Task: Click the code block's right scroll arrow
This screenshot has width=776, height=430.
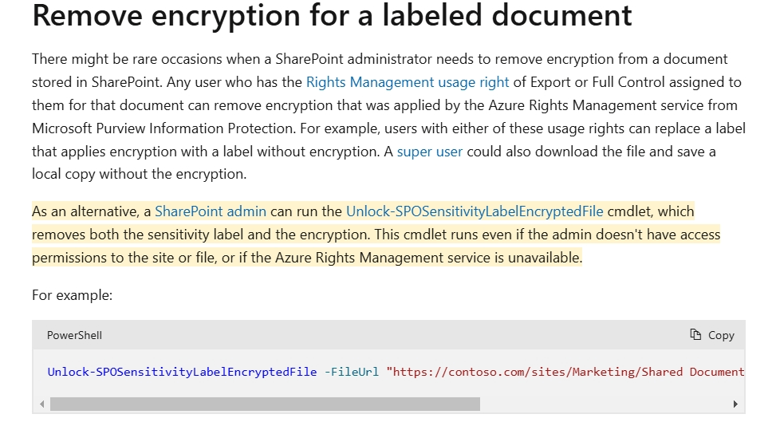Action: (x=735, y=404)
